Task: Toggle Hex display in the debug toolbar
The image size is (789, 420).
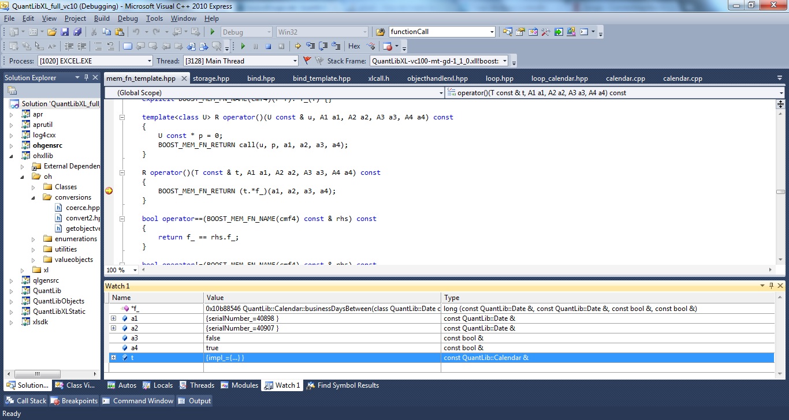Action: coord(354,46)
